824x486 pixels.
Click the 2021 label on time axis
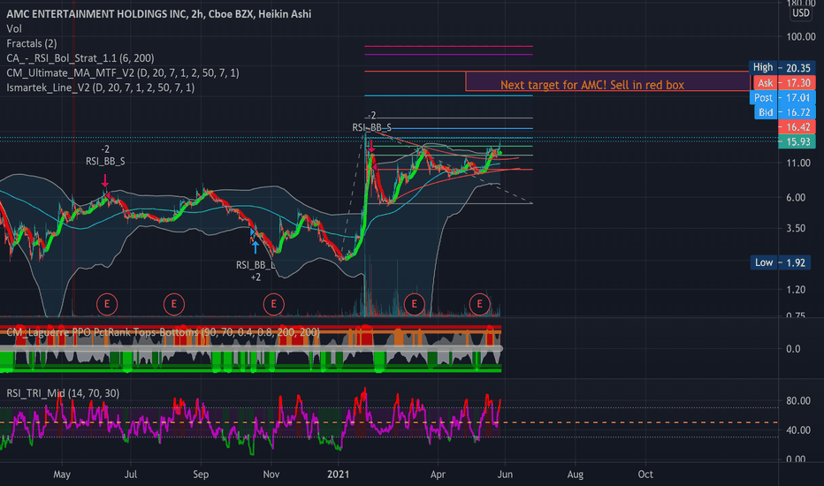coord(338,475)
